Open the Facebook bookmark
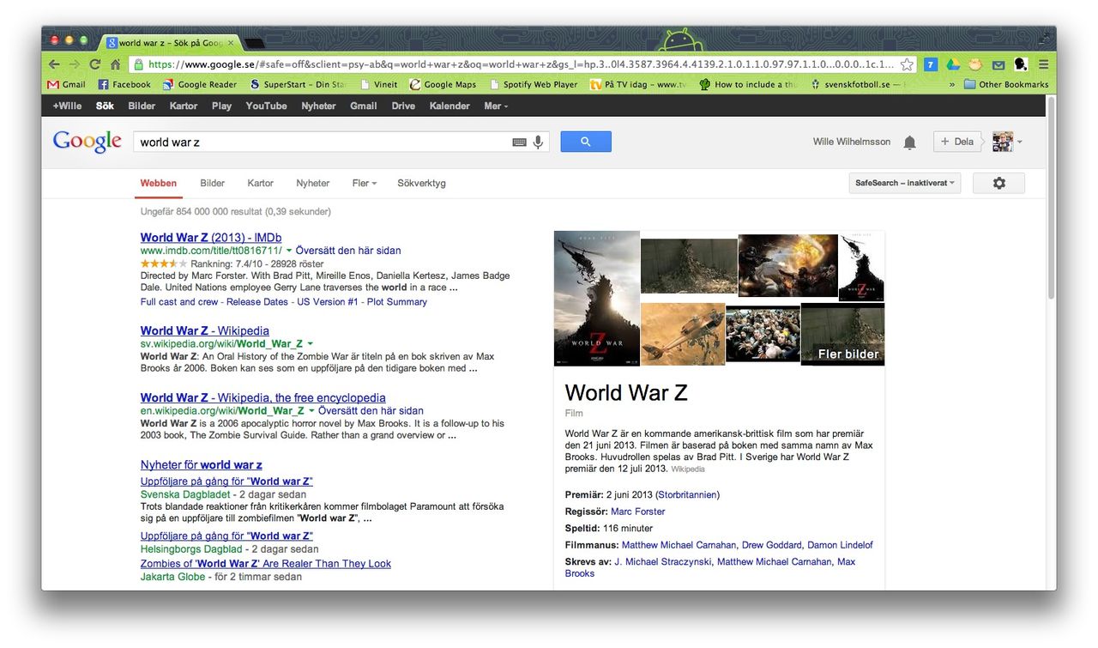Viewport: 1098px width, 648px height. point(124,85)
